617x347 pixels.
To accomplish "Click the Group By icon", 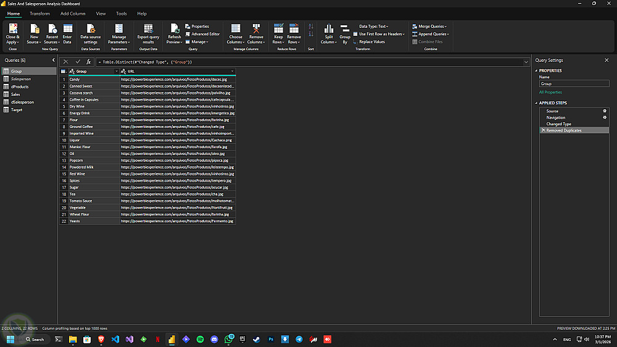I will (345, 29).
